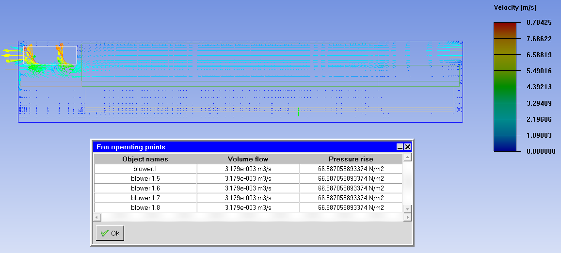The image size is (561, 253).
Task: Select the blower.1.5 object name cell
Action: tap(145, 178)
